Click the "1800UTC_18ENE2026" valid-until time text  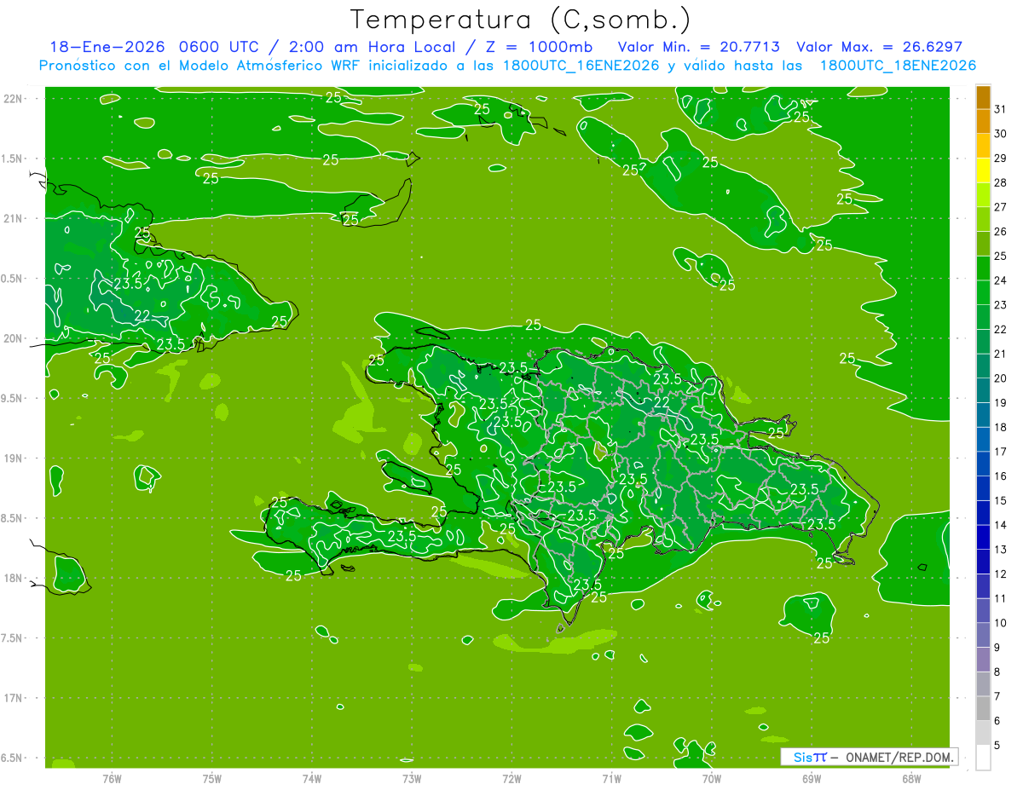click(x=898, y=66)
